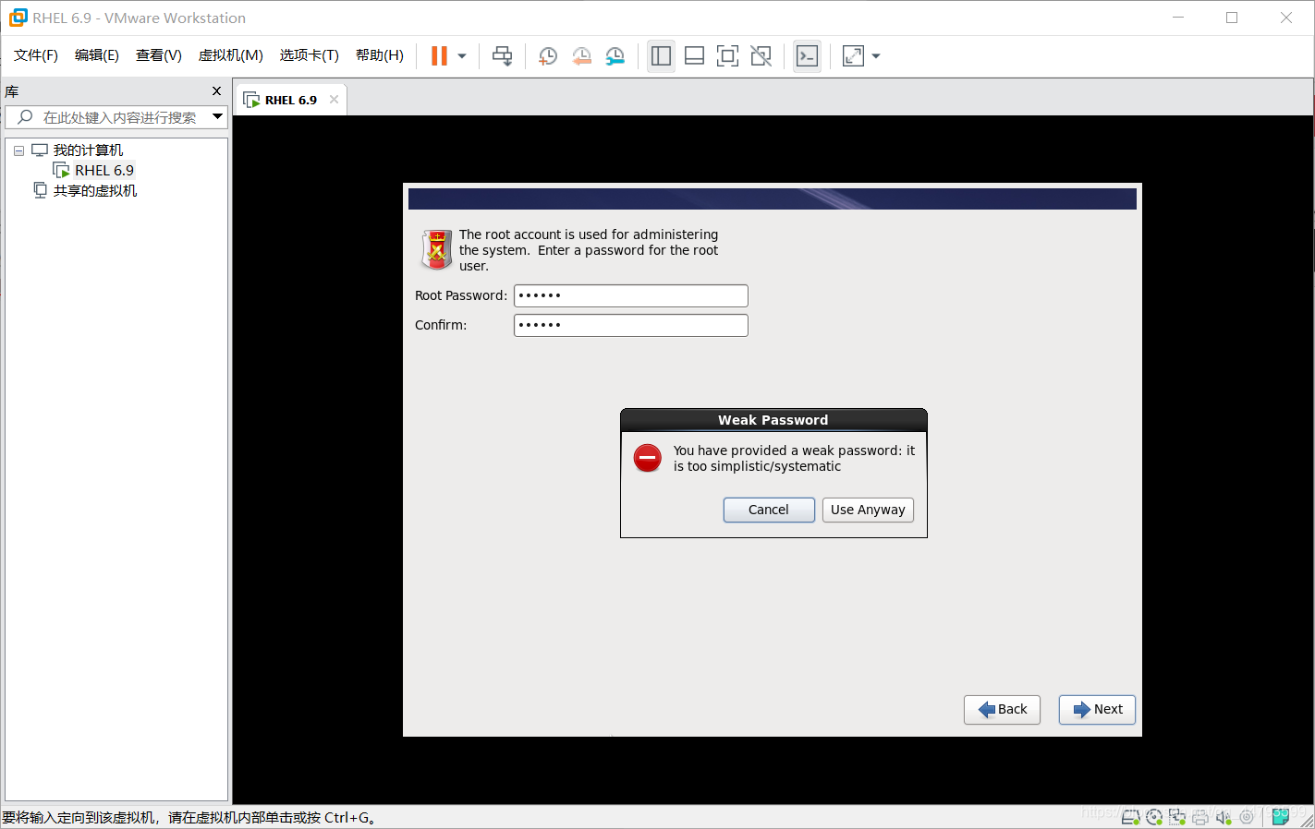Open stretch display dropdown arrow
Image resolution: width=1315 pixels, height=829 pixels.
[876, 56]
